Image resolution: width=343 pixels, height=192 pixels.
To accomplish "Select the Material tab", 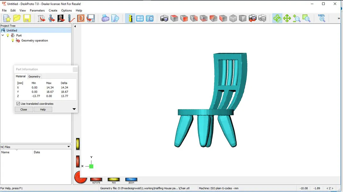I will (x=21, y=76).
